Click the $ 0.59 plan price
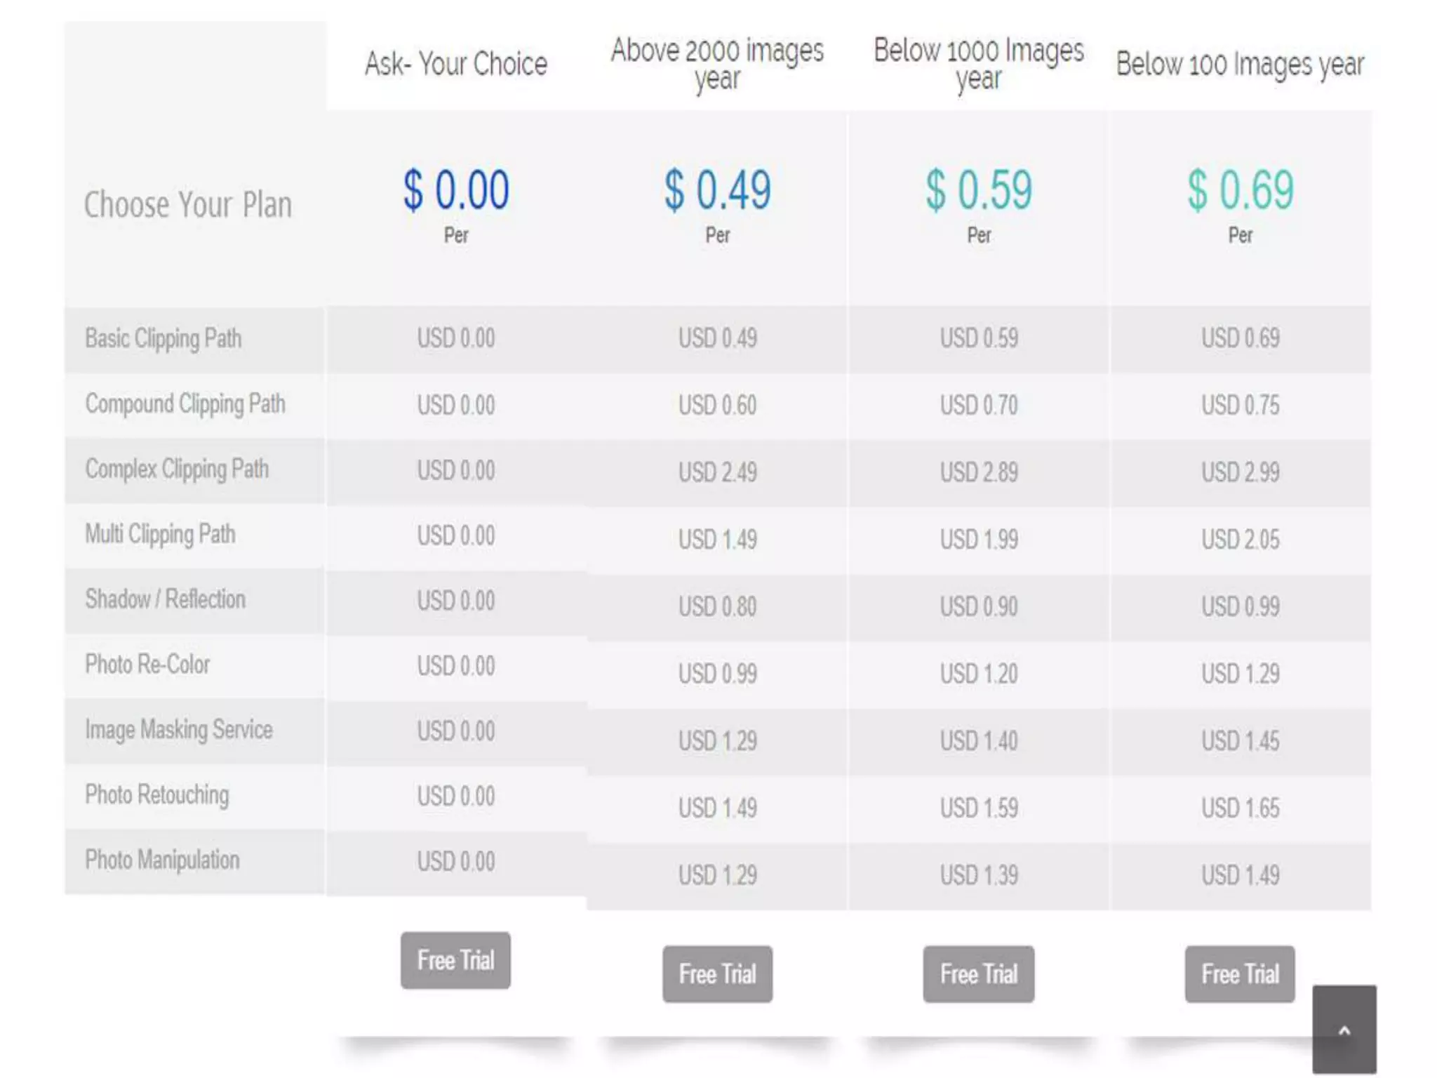 [x=979, y=190]
